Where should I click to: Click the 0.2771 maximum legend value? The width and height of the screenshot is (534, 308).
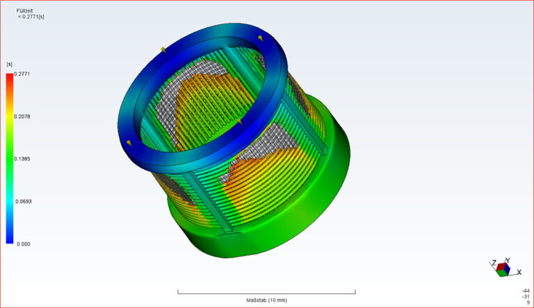23,74
